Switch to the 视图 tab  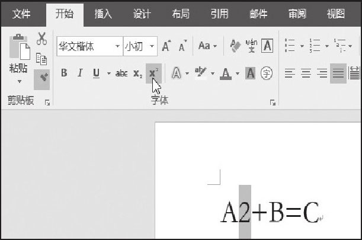(336, 14)
